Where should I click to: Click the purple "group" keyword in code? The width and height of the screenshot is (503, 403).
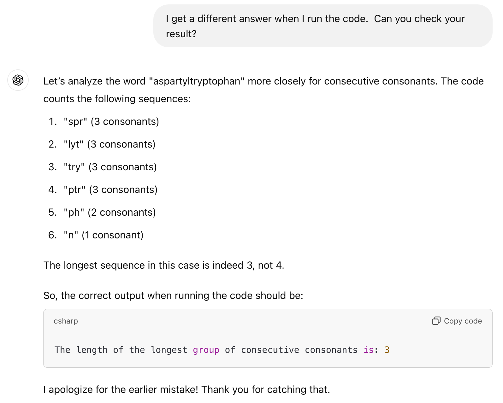(206, 350)
